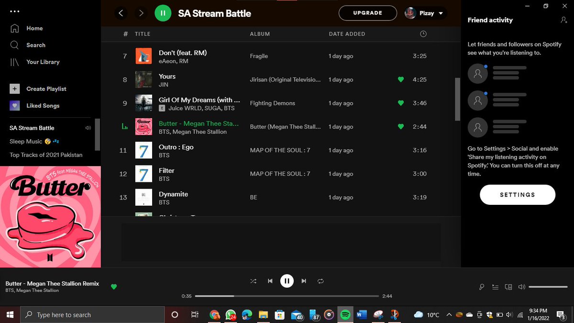The image size is (574, 323).
Task: Open the Top Tracks of 2021 Pakistan playlist
Action: click(x=46, y=155)
